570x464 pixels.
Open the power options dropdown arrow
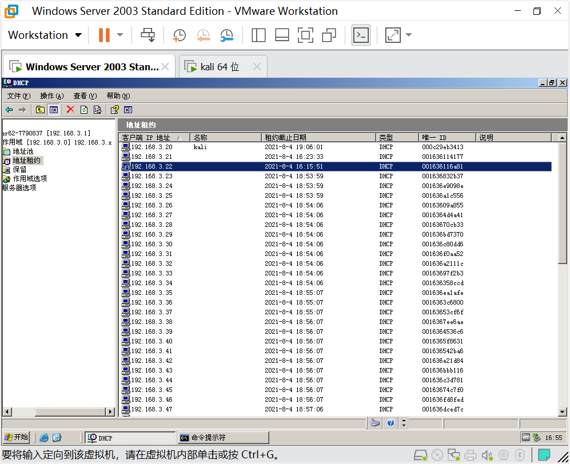point(120,35)
